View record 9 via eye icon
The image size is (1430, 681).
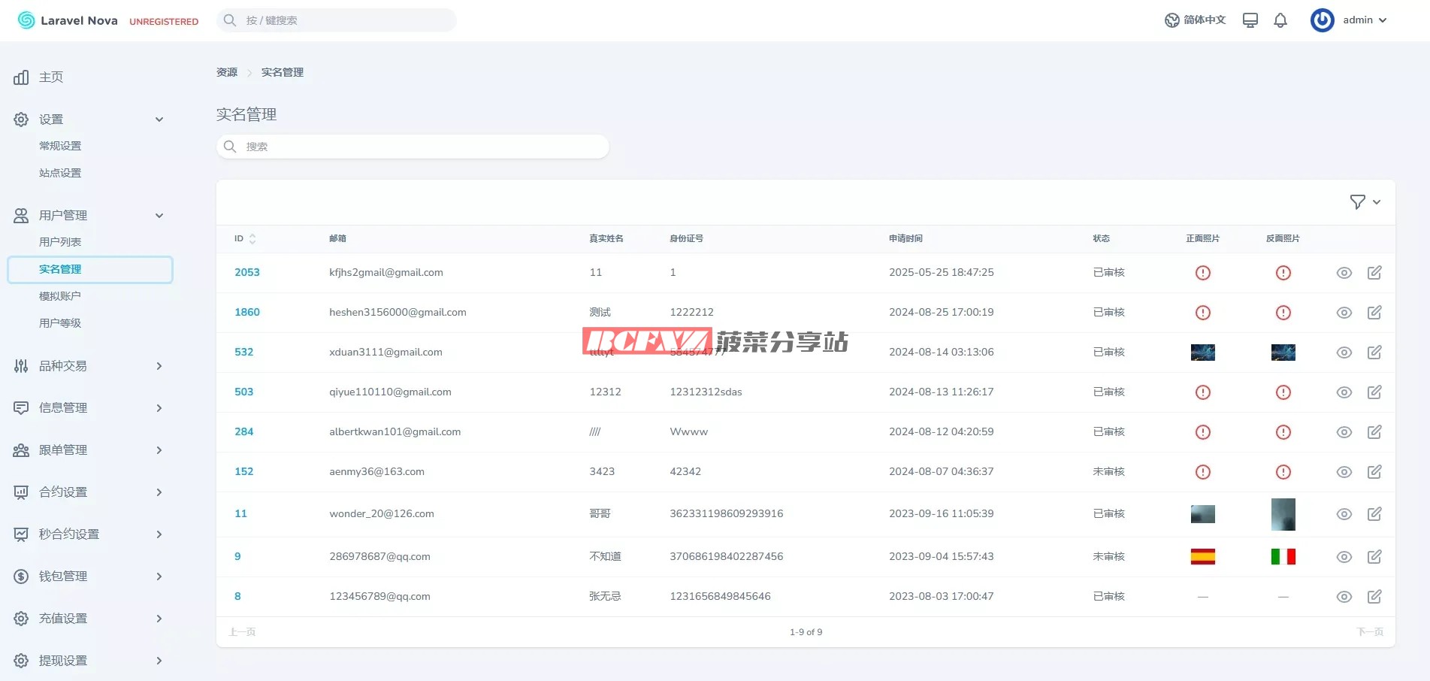click(x=1344, y=557)
